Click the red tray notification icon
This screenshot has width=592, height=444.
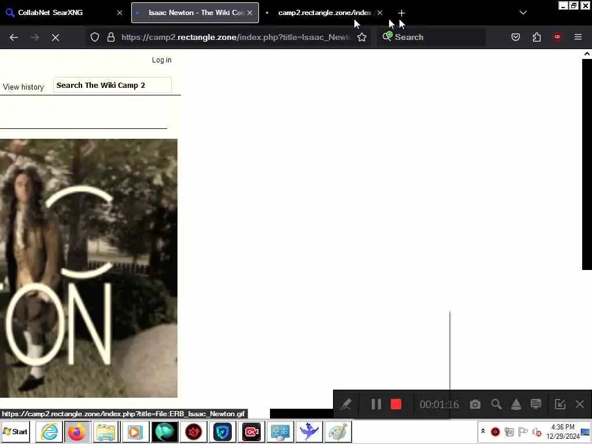pos(495,431)
